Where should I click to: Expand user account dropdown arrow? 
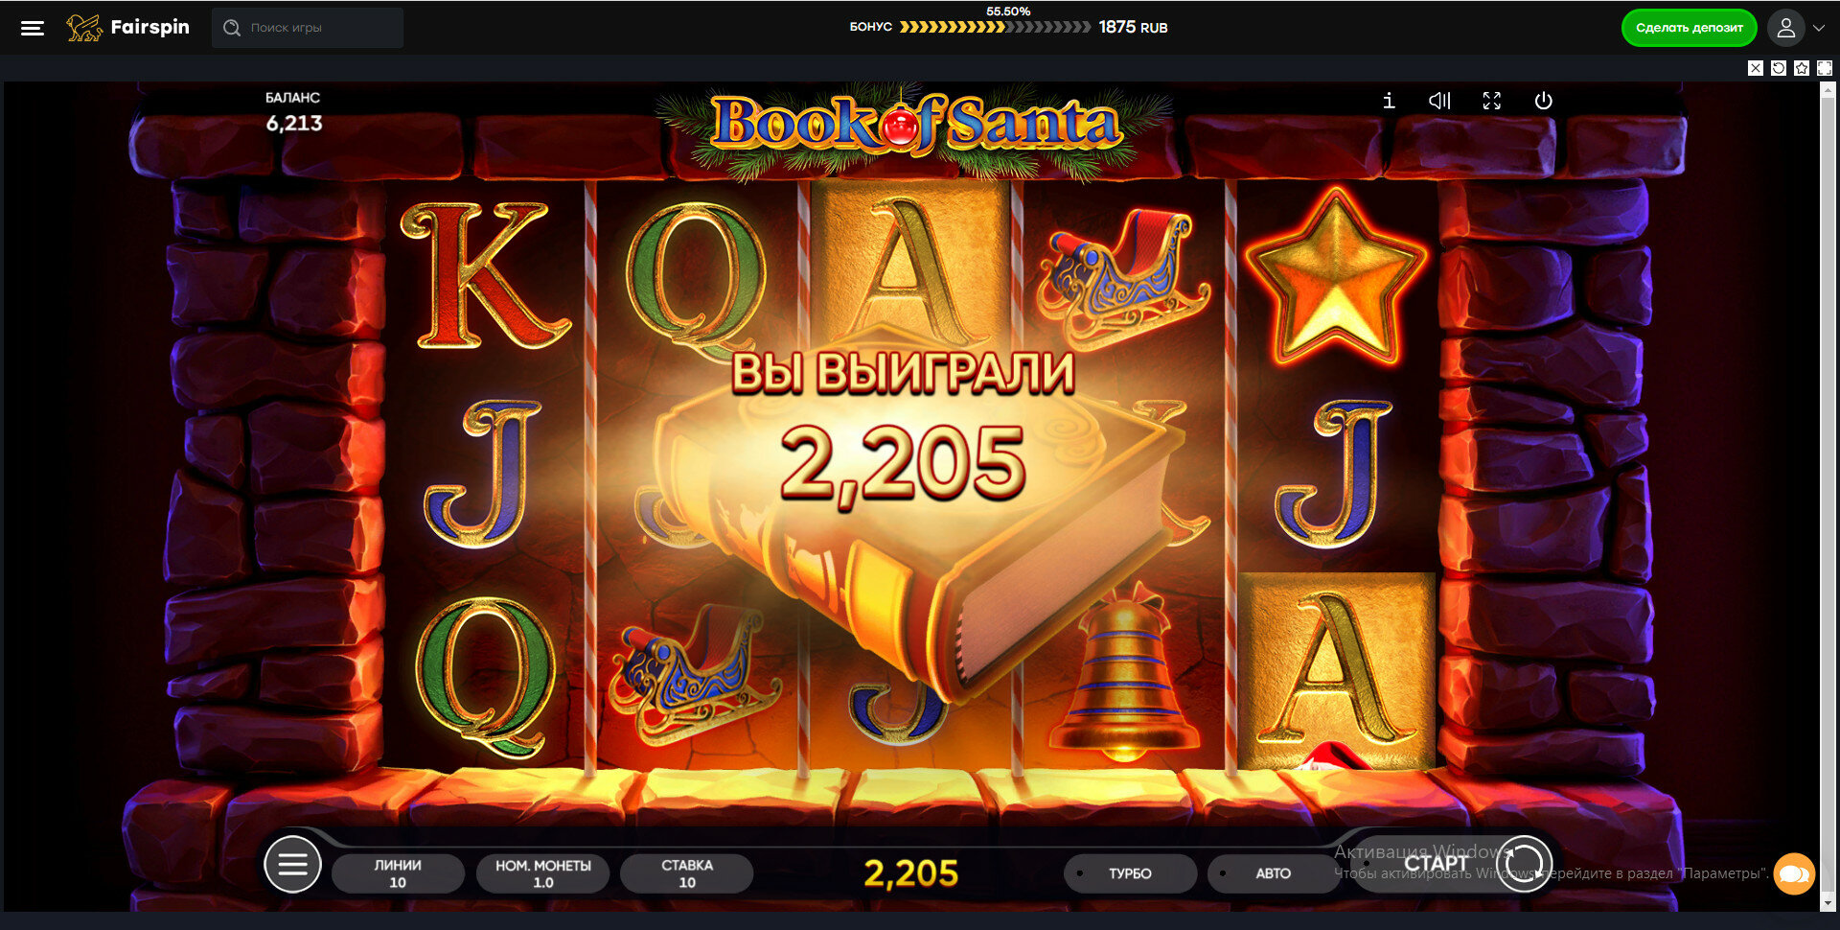pyautogui.click(x=1819, y=28)
